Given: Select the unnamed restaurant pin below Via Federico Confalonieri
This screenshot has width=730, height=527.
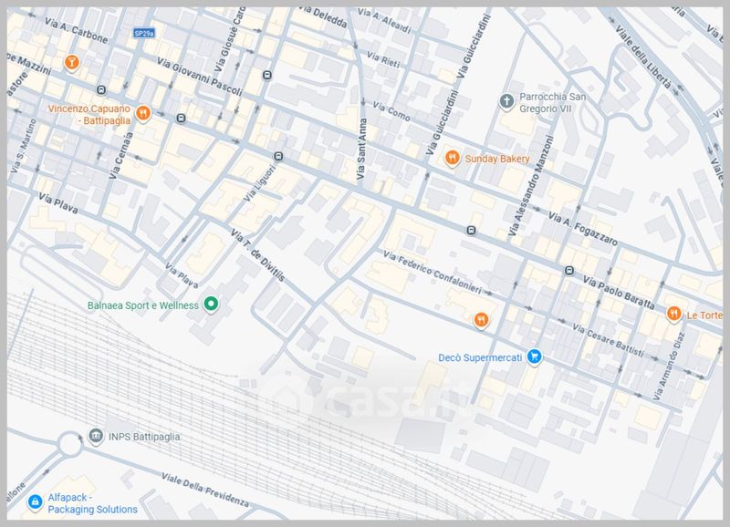Looking at the screenshot, I should tap(480, 319).
